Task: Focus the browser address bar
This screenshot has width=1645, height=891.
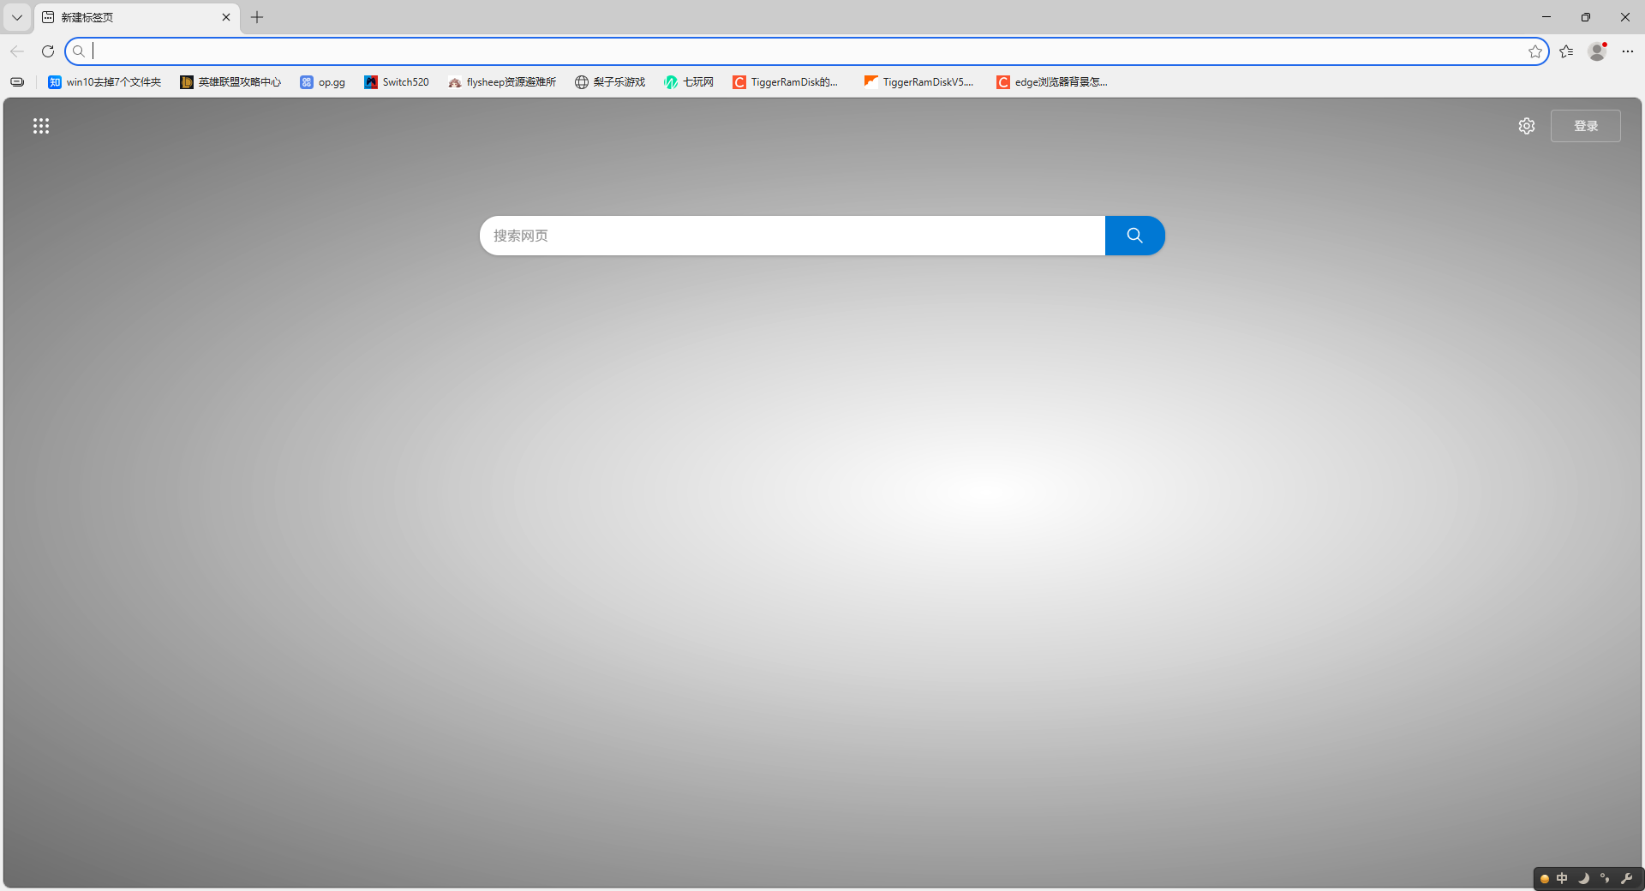Action: [806, 51]
